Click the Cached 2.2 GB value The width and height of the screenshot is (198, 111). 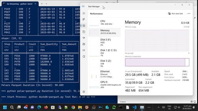tap(150, 83)
